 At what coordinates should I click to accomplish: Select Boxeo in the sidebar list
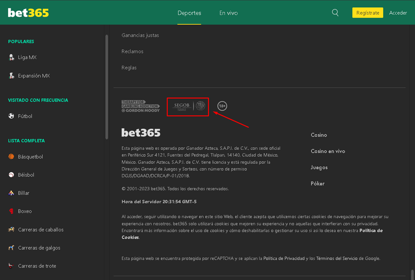[x=25, y=211]
